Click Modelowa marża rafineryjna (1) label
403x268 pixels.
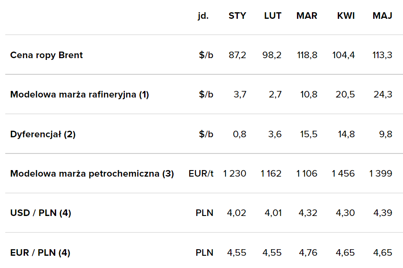click(80, 94)
